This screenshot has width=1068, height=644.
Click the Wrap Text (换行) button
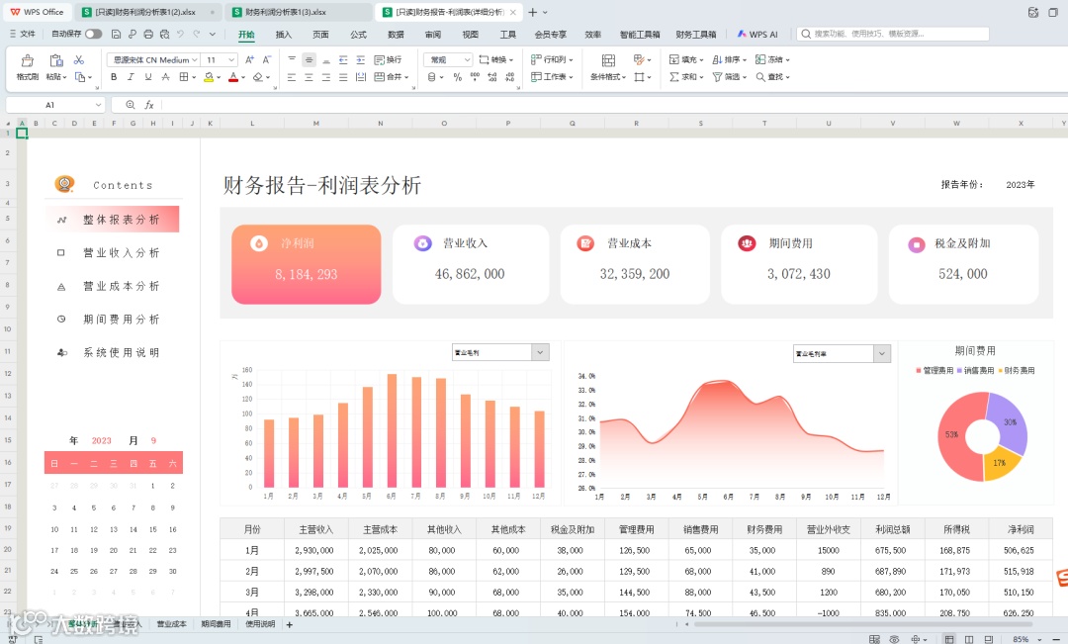(389, 60)
